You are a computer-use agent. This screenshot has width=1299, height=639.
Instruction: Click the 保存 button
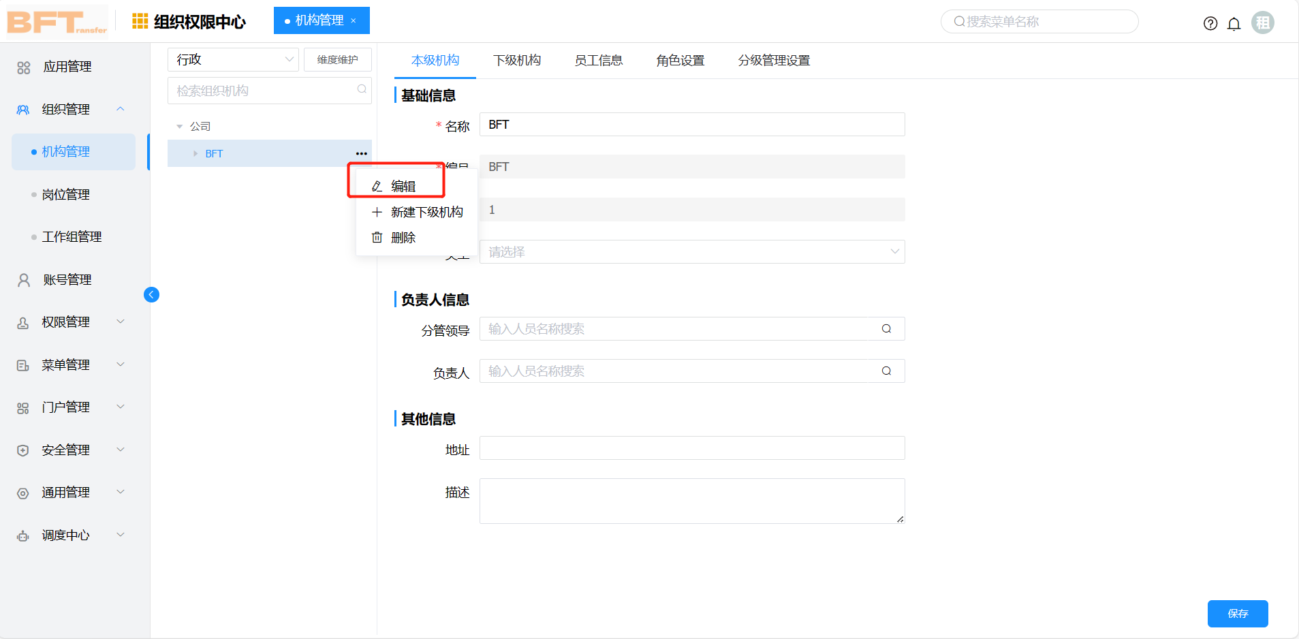click(1237, 613)
